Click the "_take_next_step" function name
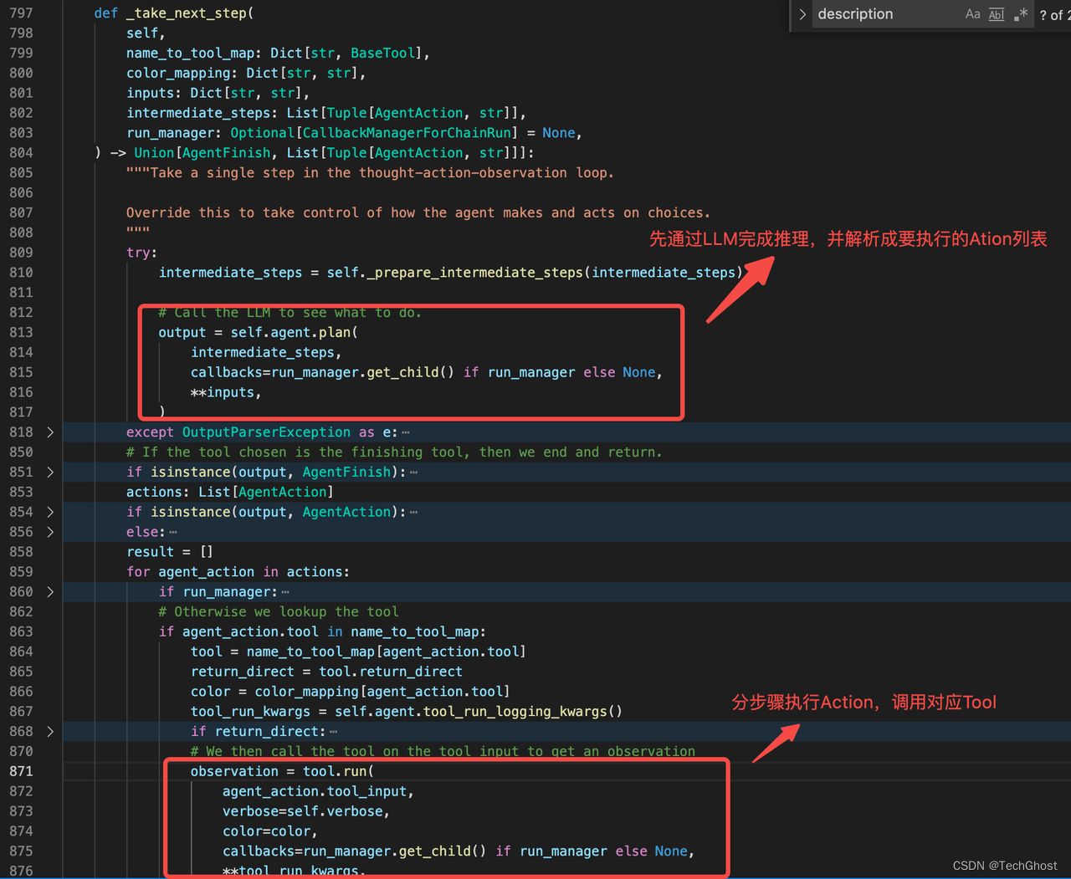This screenshot has width=1071, height=879. [x=187, y=13]
